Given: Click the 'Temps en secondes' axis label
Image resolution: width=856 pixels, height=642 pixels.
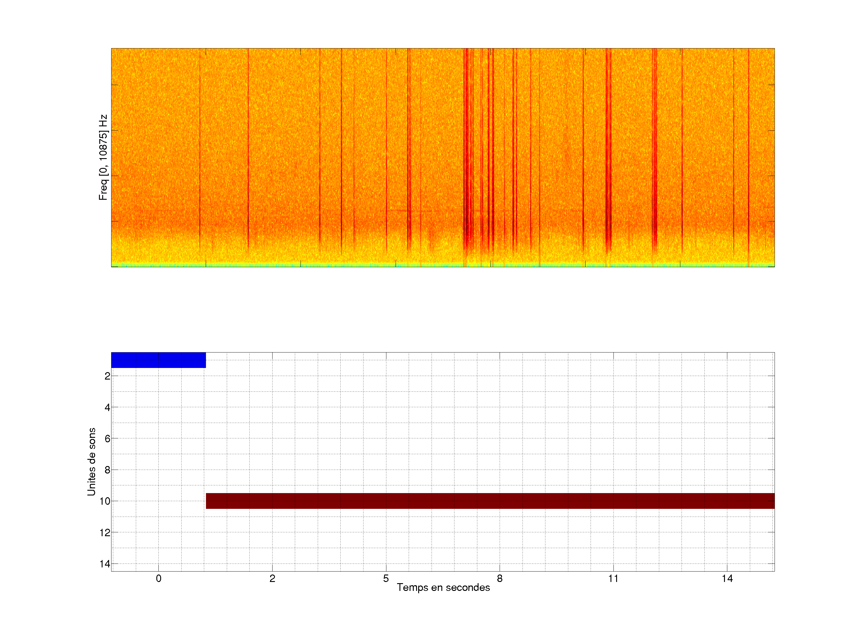Looking at the screenshot, I should tap(443, 587).
